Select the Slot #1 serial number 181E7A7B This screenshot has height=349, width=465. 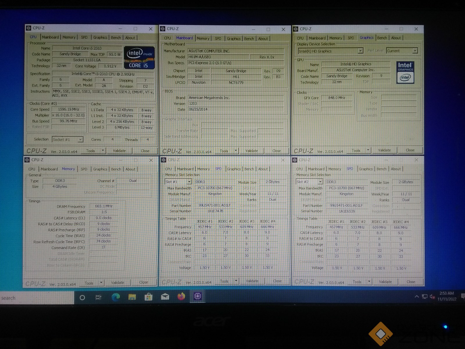pos(215,211)
